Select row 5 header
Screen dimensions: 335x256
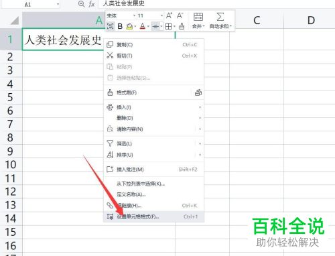coord(11,97)
